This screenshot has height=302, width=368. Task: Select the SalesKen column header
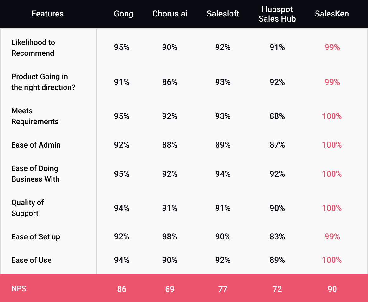tap(332, 14)
